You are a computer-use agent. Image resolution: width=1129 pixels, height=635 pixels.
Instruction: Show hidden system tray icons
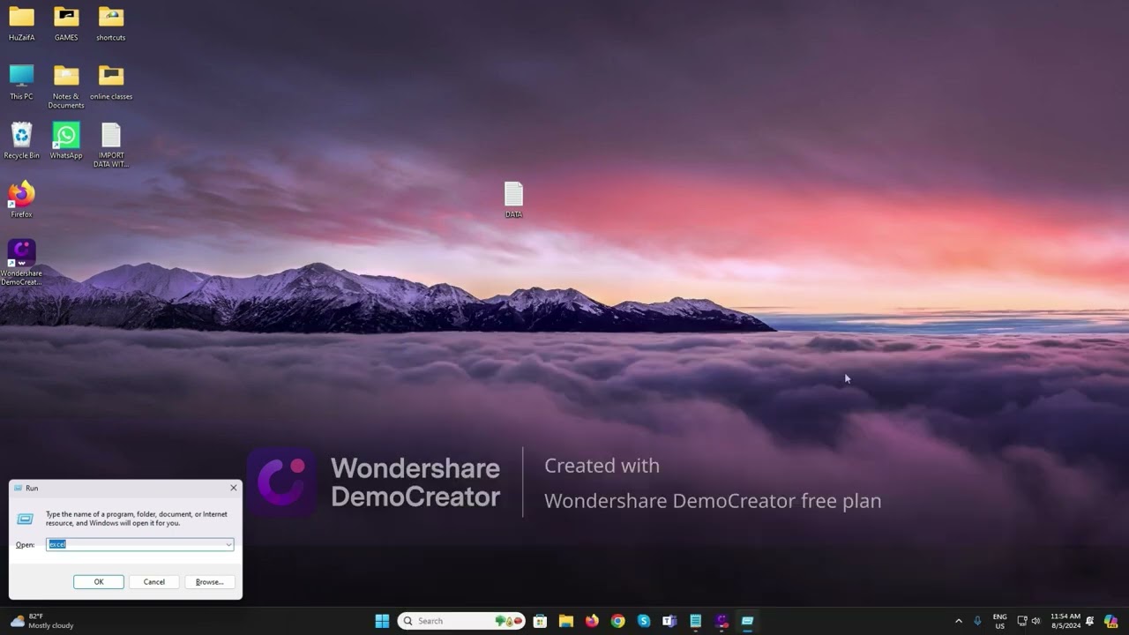[x=959, y=621]
